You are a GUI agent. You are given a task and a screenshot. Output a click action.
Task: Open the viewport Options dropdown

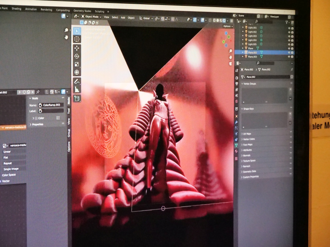228,26
